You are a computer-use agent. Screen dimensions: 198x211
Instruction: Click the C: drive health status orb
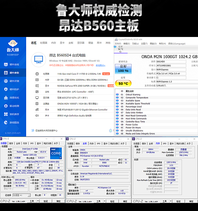pos(115,47)
